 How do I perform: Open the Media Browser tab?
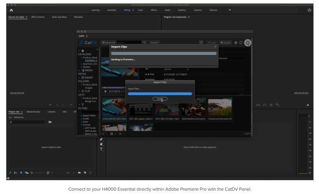pos(33,112)
